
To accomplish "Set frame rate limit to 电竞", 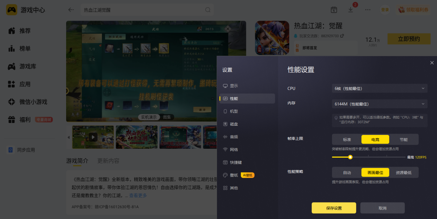I will coord(375,139).
